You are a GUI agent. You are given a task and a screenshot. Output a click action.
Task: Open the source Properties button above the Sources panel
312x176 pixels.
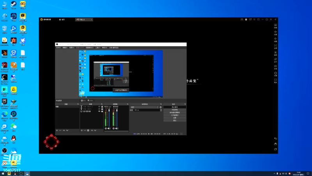click(83, 101)
